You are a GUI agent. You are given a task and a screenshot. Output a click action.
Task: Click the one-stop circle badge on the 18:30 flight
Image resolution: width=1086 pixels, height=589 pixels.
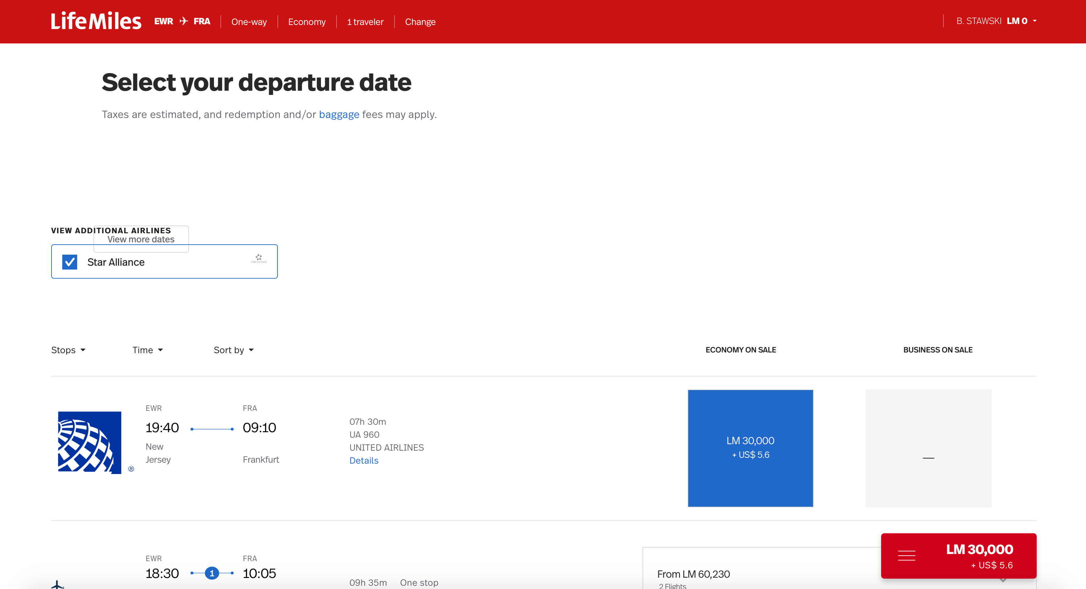pos(212,573)
